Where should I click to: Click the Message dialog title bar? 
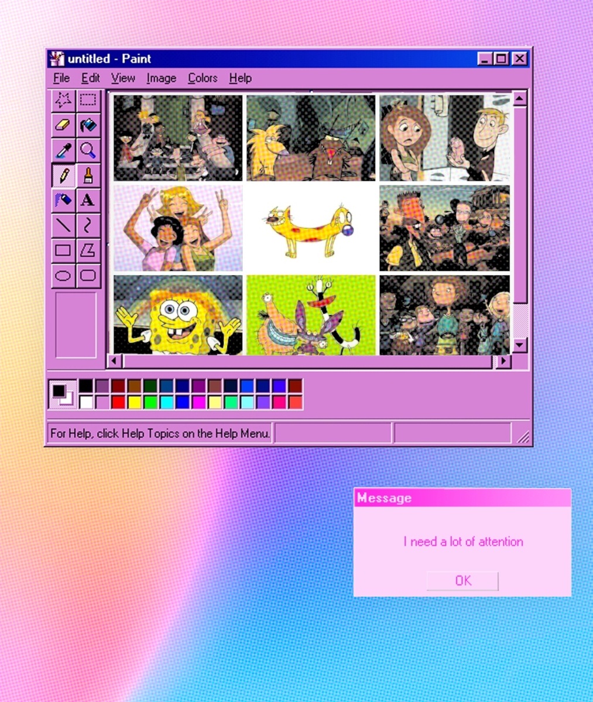pyautogui.click(x=462, y=498)
